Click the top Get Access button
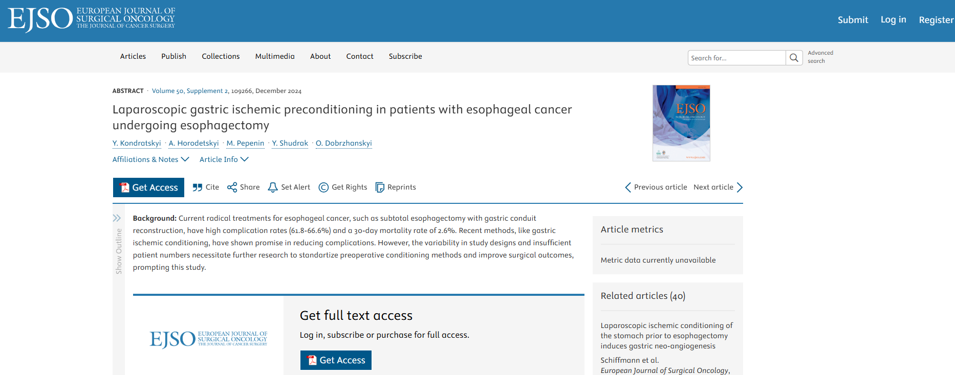Screen dimensions: 955x375 [148, 188]
